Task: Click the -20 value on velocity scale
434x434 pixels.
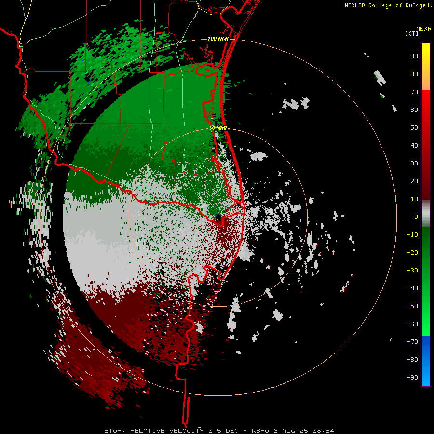Action: (x=412, y=252)
